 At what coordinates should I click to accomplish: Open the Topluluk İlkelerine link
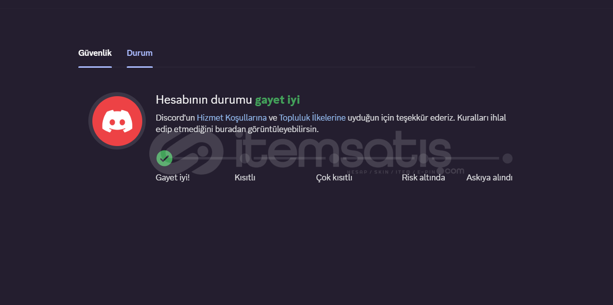[312, 118]
